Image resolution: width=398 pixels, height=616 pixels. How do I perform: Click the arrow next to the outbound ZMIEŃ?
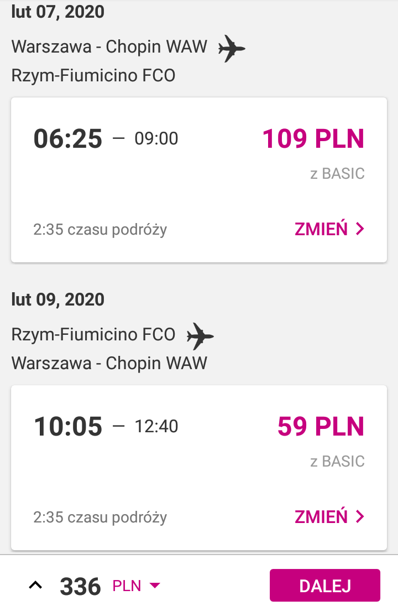click(x=360, y=229)
